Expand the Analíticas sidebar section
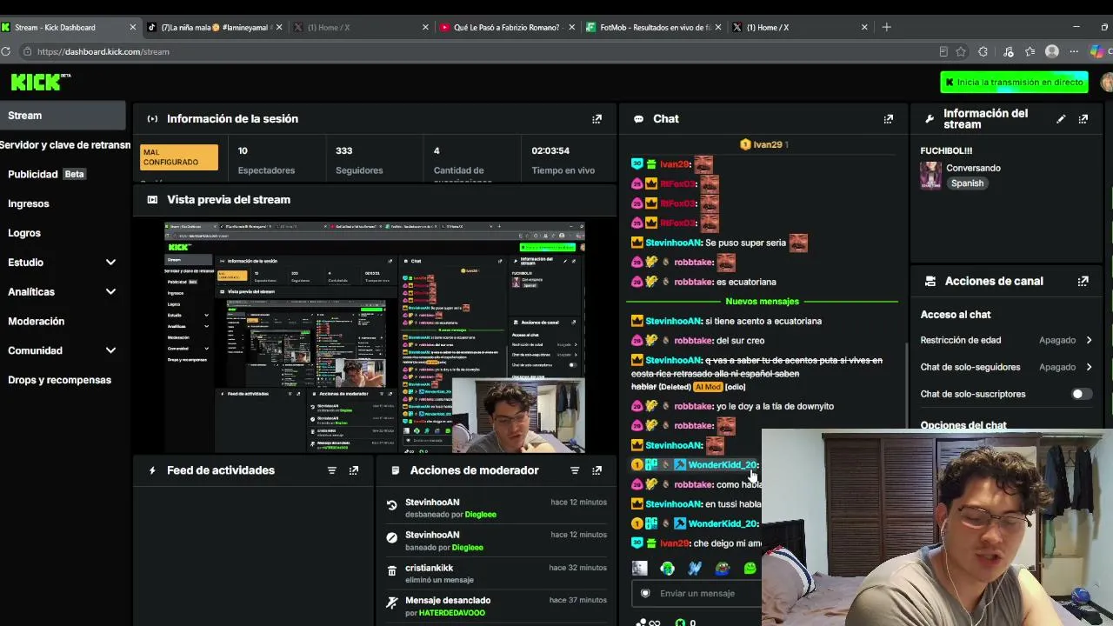The height and width of the screenshot is (626, 1113). coord(110,292)
